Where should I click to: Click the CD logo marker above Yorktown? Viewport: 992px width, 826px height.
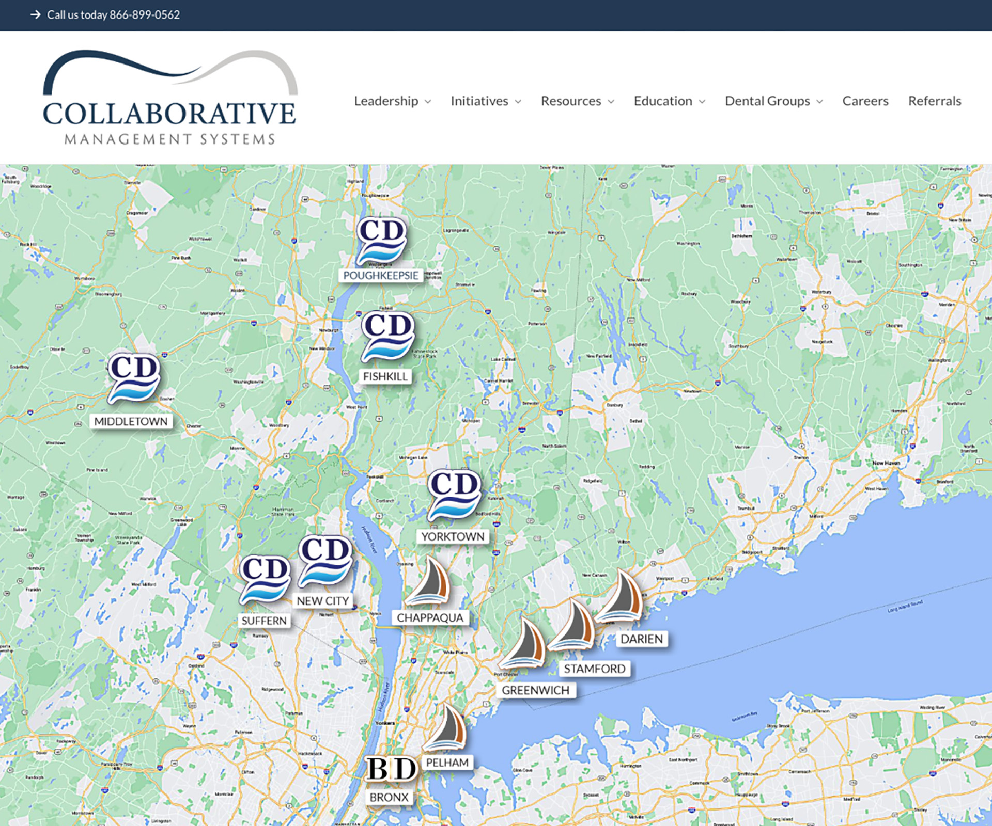pos(454,495)
